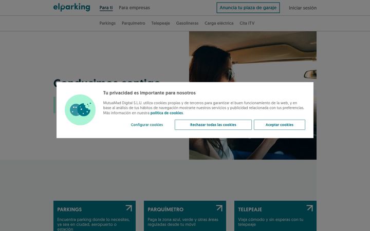The image size is (370, 231).
Task: Click the text 'Paga la zona azul, verde'
Action: coord(169,220)
